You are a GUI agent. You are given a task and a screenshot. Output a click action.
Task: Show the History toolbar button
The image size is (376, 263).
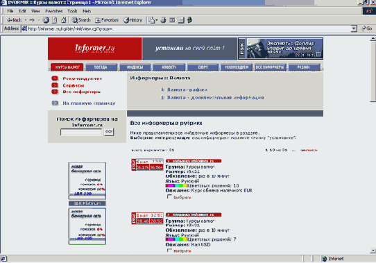(133, 20)
